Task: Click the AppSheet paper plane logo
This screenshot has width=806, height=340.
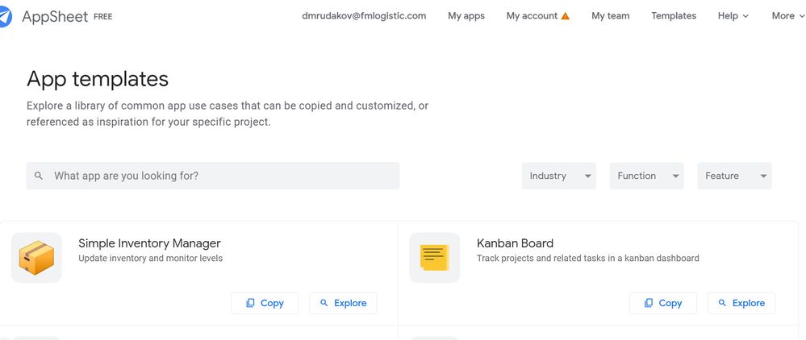Action: point(5,16)
